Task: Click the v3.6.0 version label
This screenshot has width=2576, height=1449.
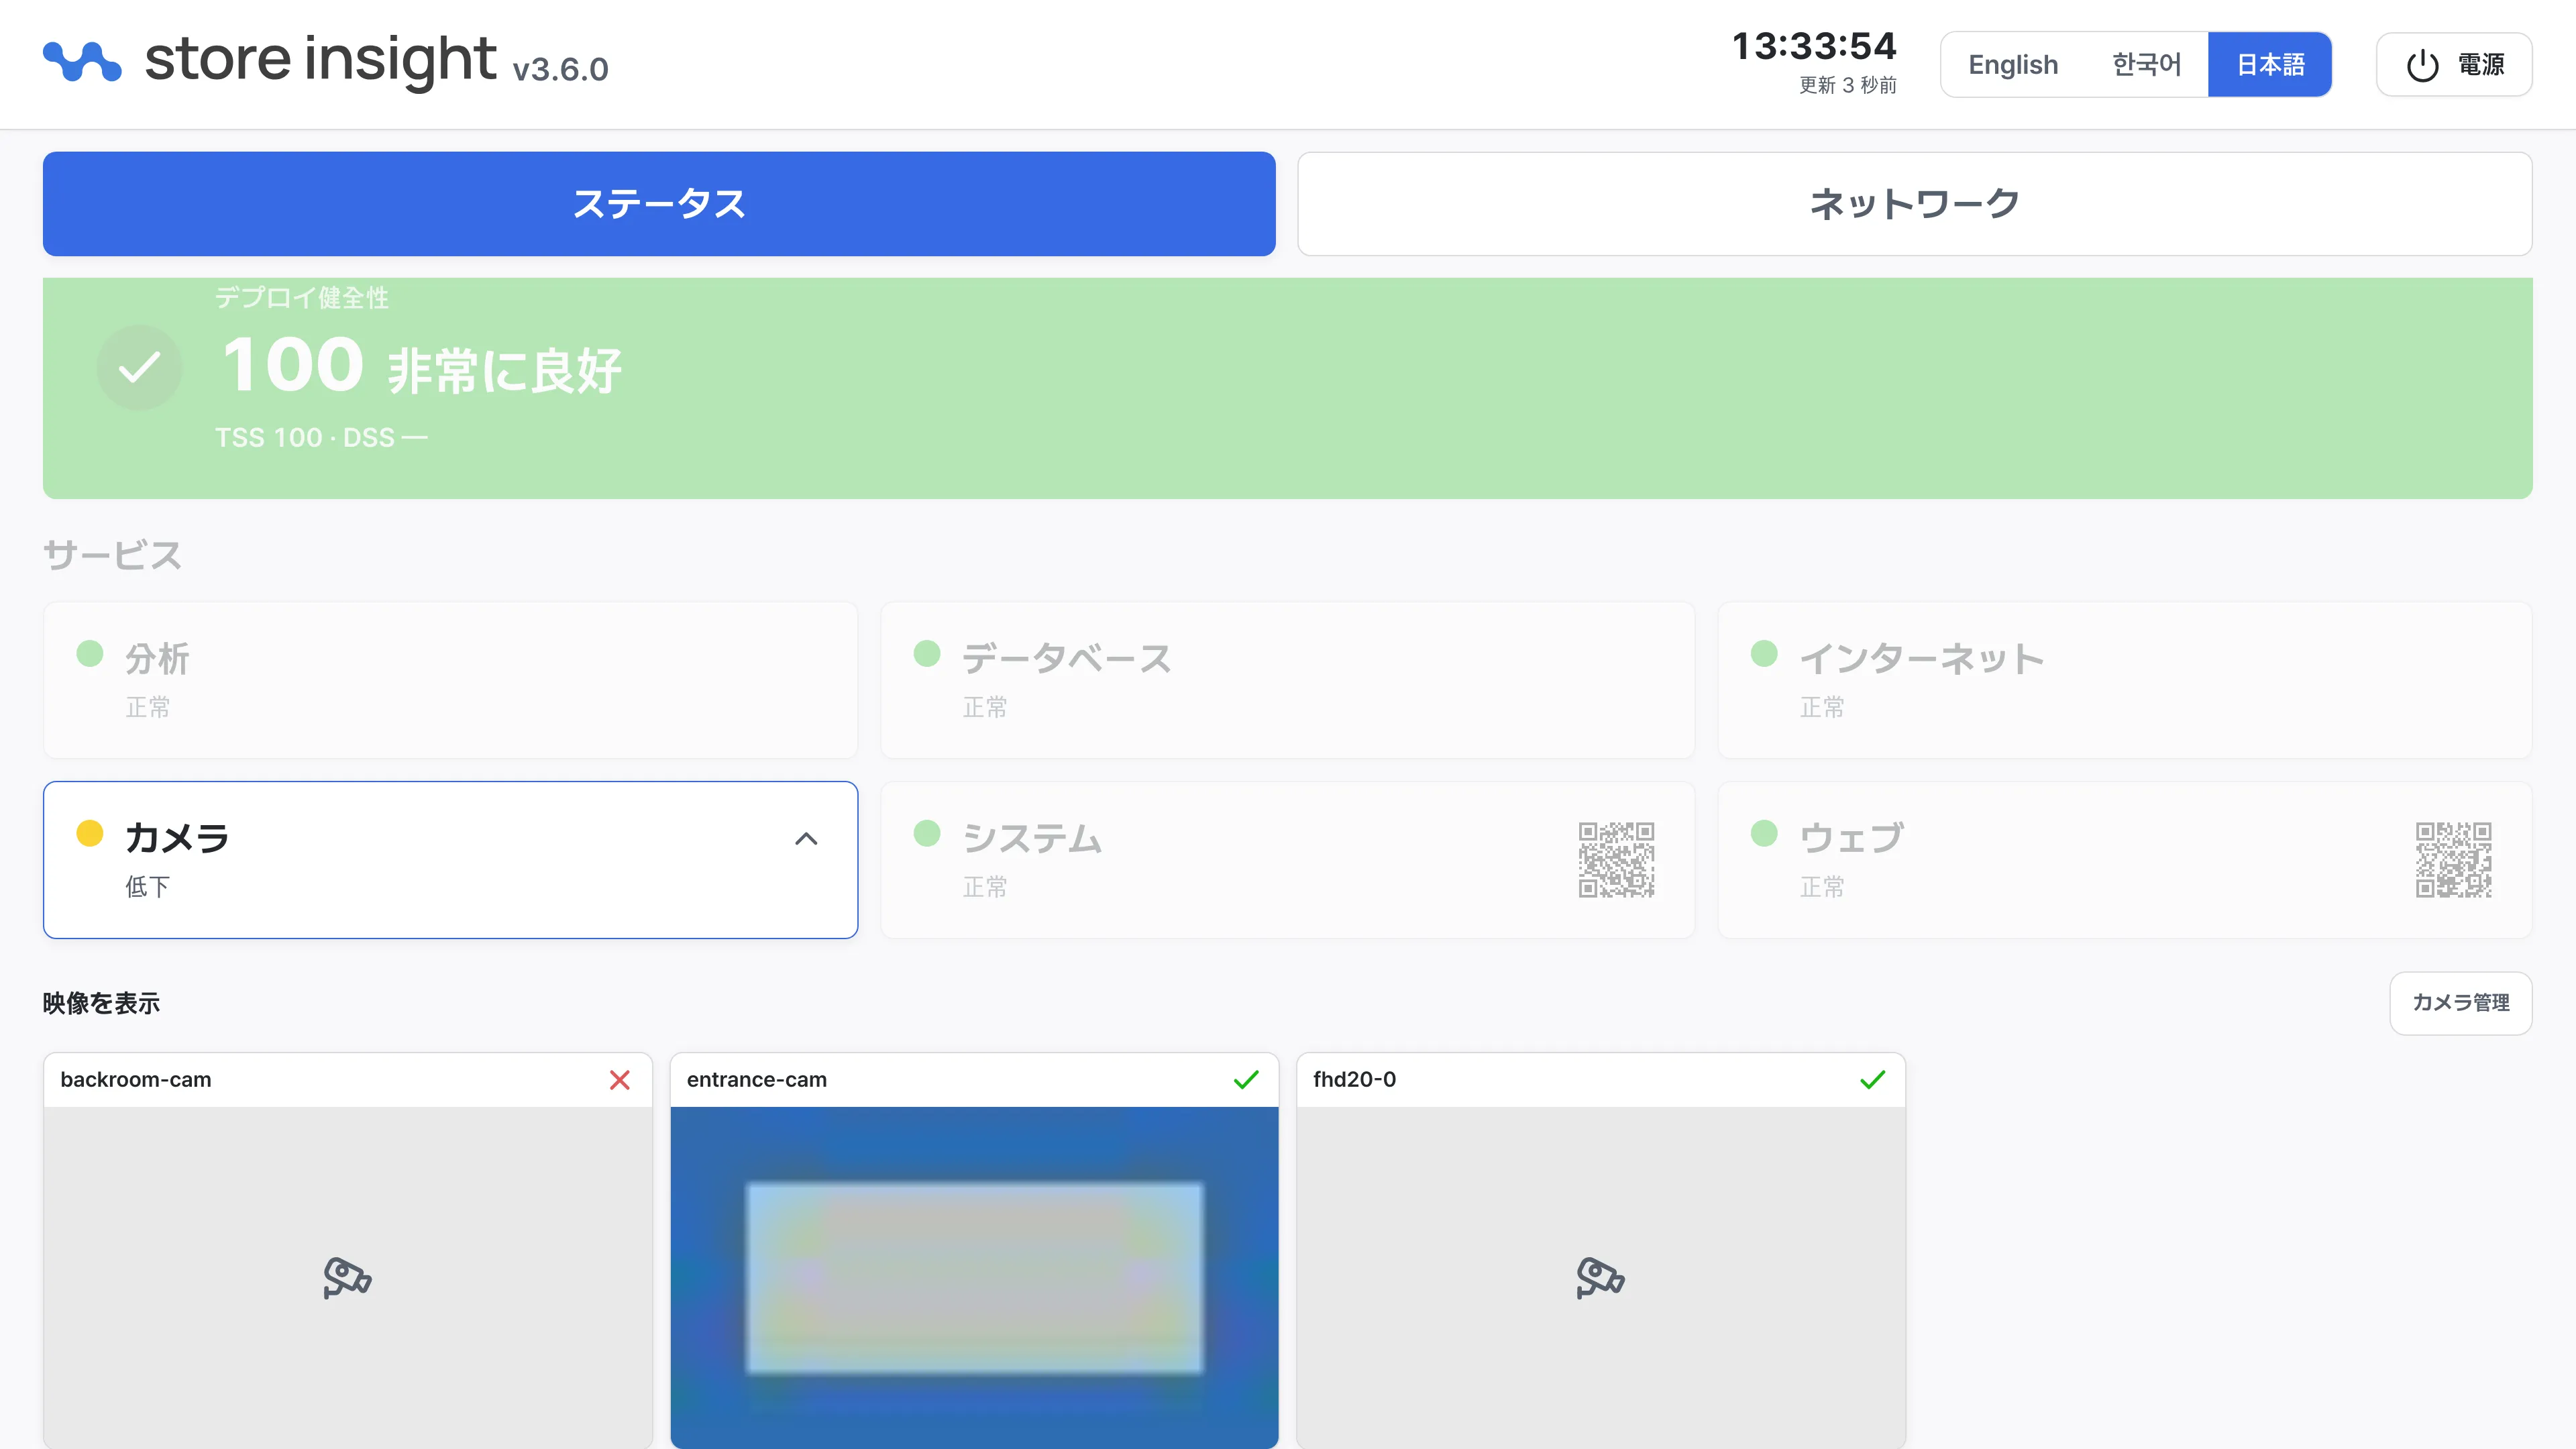Action: [x=560, y=69]
